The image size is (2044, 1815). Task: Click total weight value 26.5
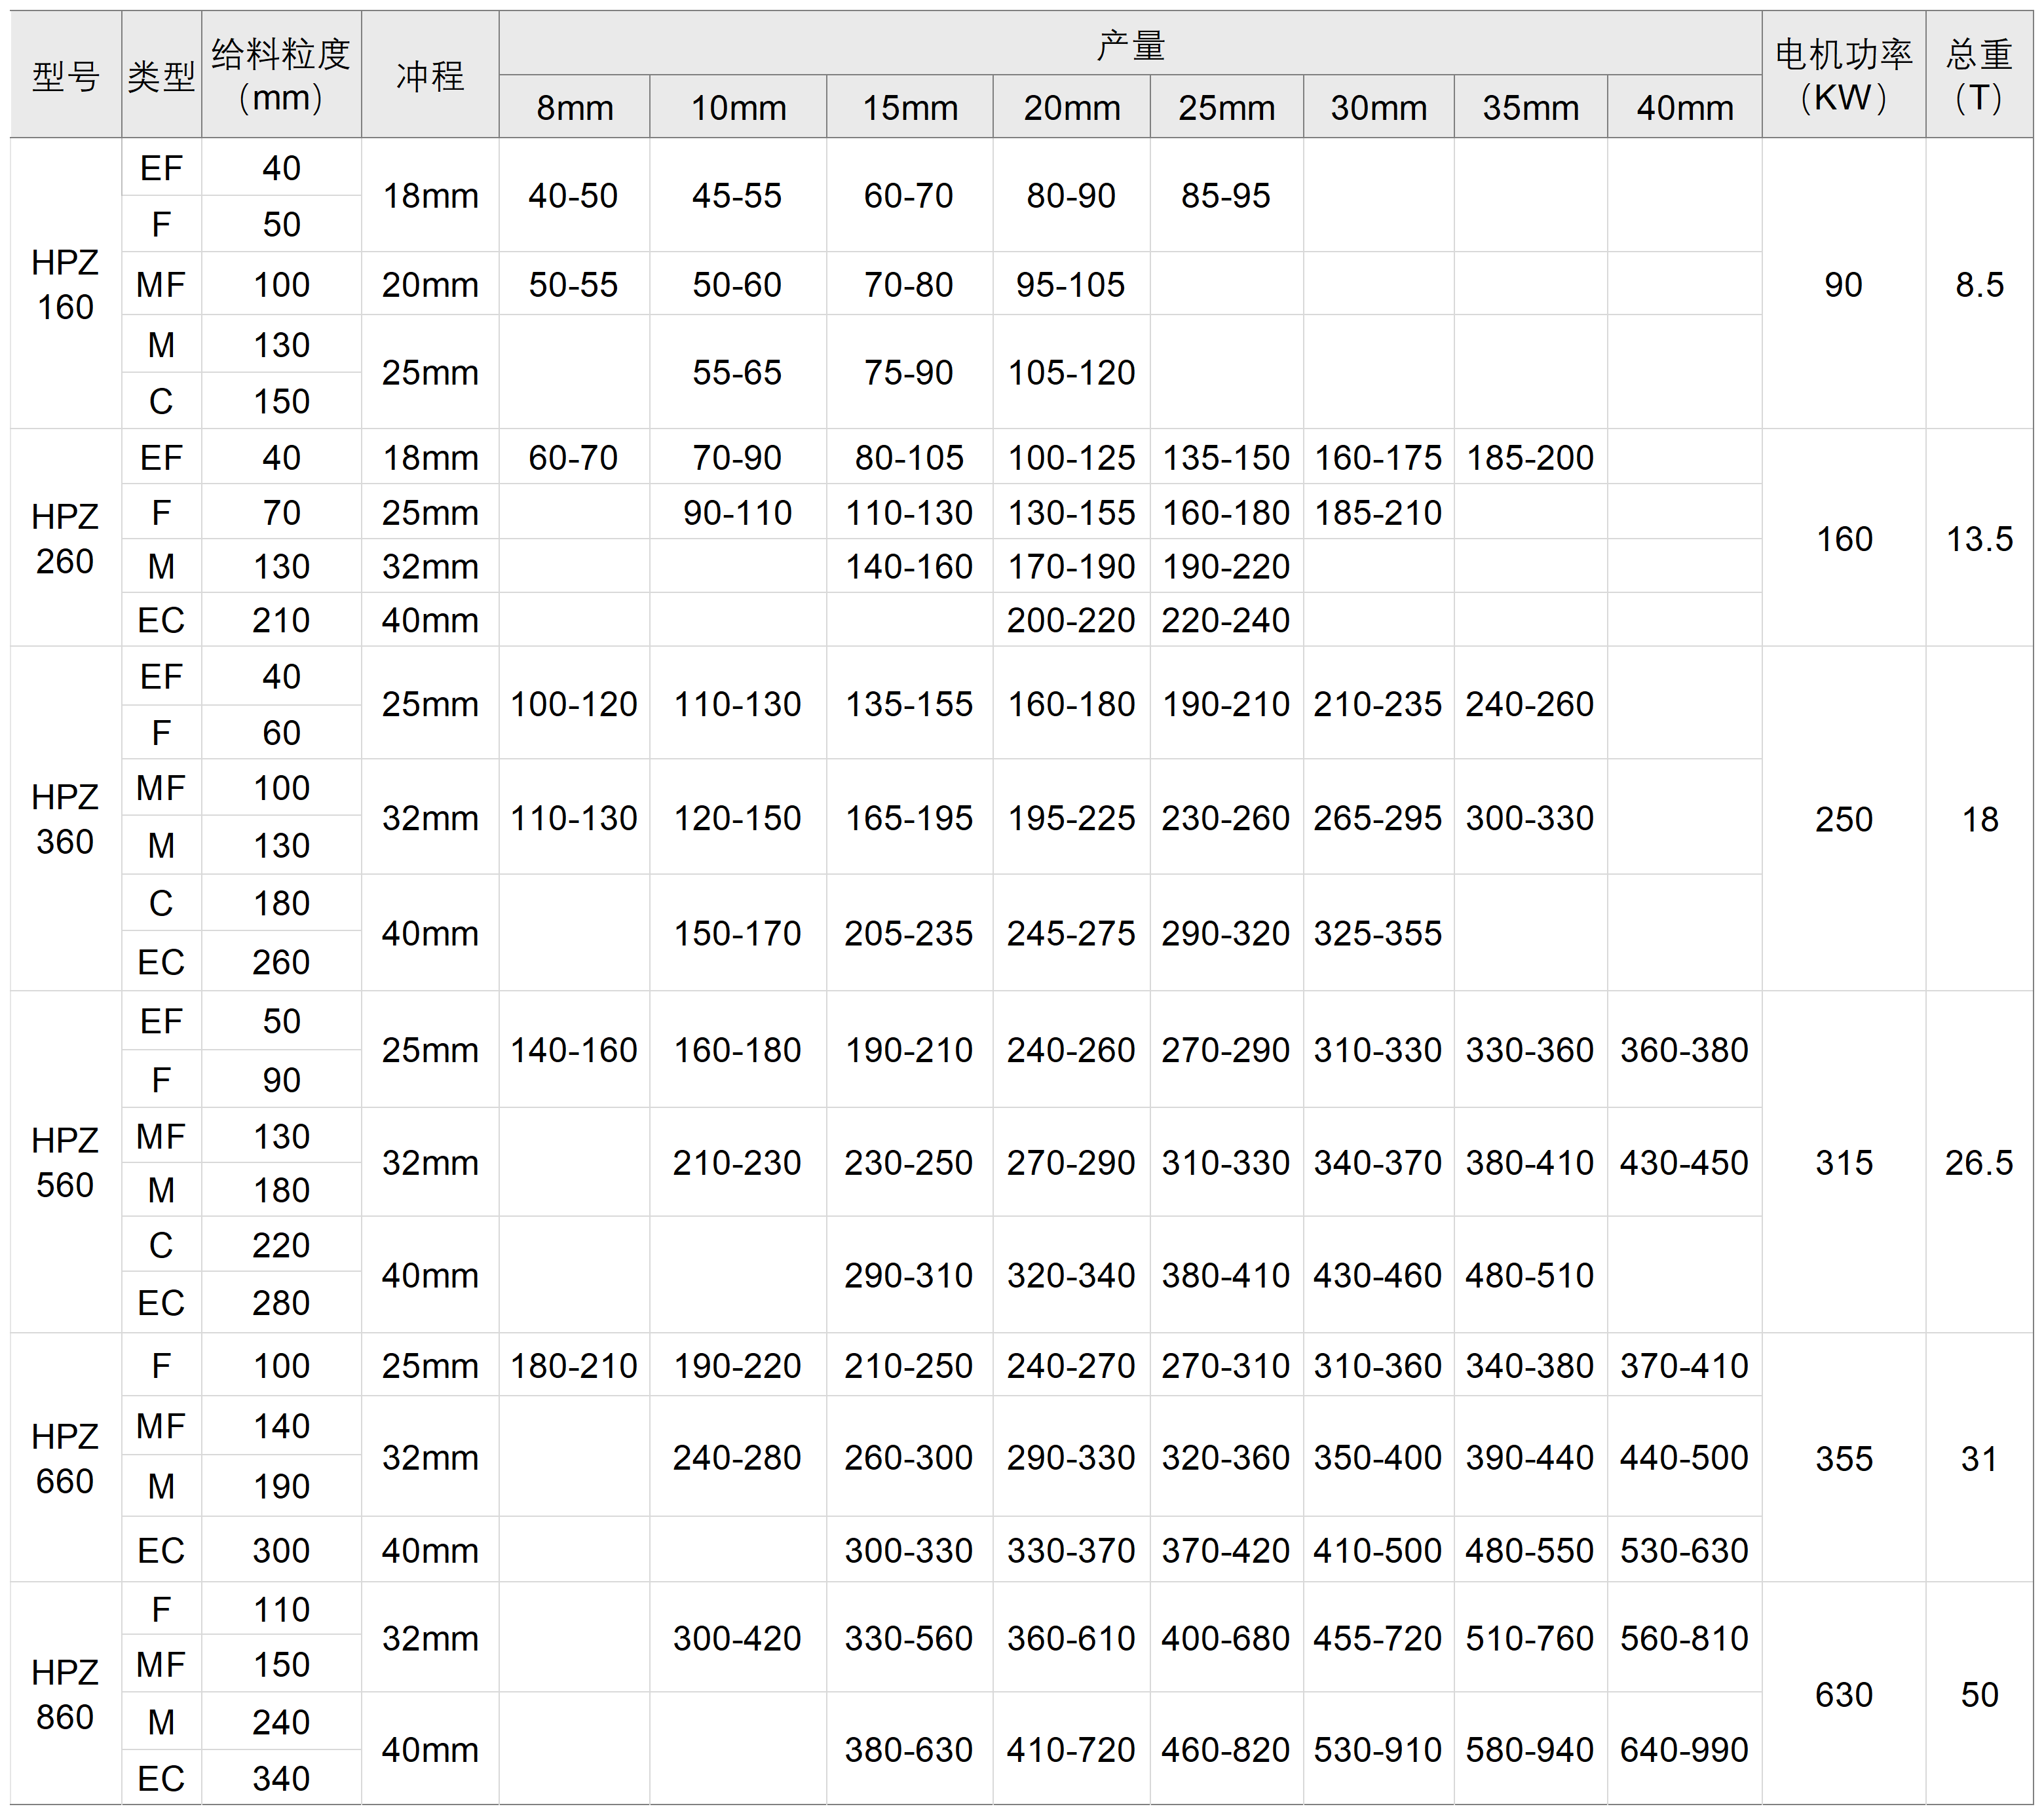pyautogui.click(x=1978, y=1162)
